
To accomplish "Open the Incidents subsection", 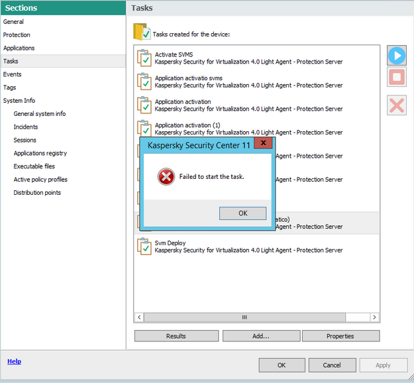I will pyautogui.click(x=26, y=127).
